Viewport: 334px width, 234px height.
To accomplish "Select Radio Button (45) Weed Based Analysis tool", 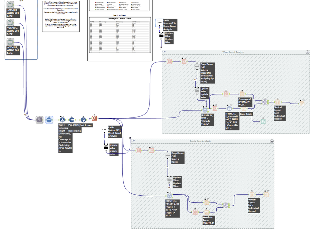I will click(104, 129).
